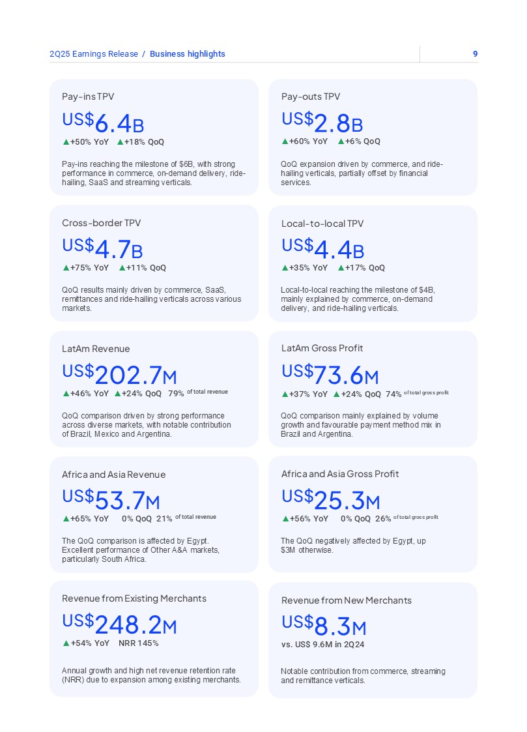
Task: Click the "2Q25 Earnings Release" header text
Action: 94,54
